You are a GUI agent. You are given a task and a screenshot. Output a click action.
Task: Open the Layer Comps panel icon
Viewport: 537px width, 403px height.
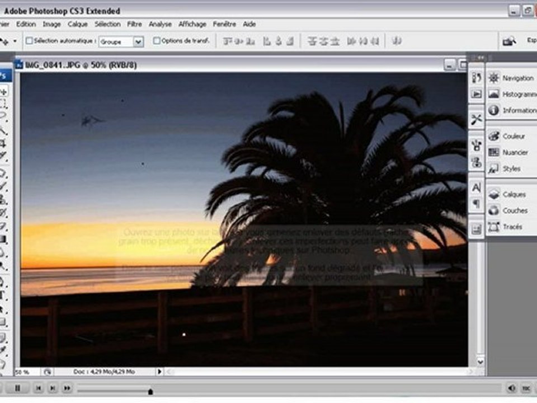(477, 229)
